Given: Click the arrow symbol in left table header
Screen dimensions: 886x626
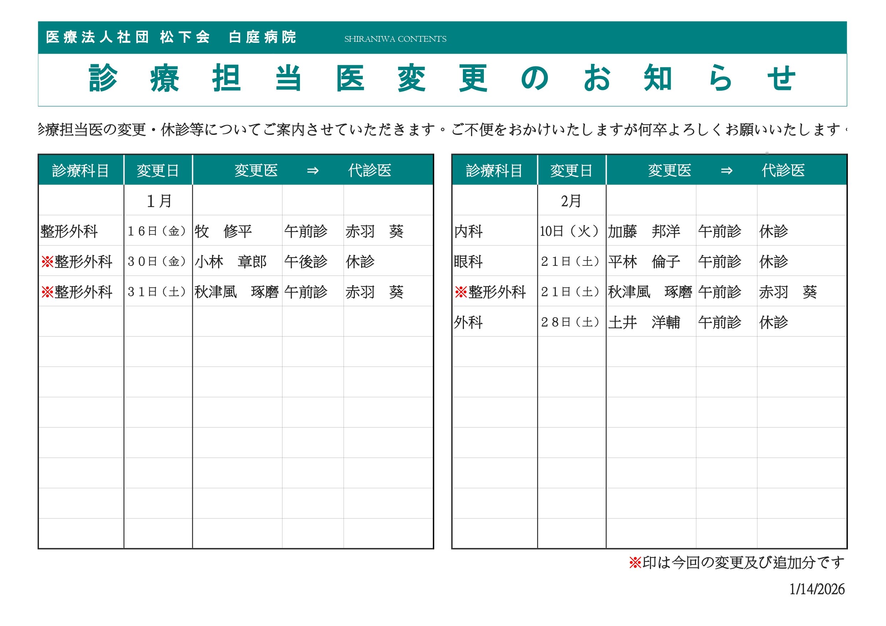Looking at the screenshot, I should click(312, 171).
